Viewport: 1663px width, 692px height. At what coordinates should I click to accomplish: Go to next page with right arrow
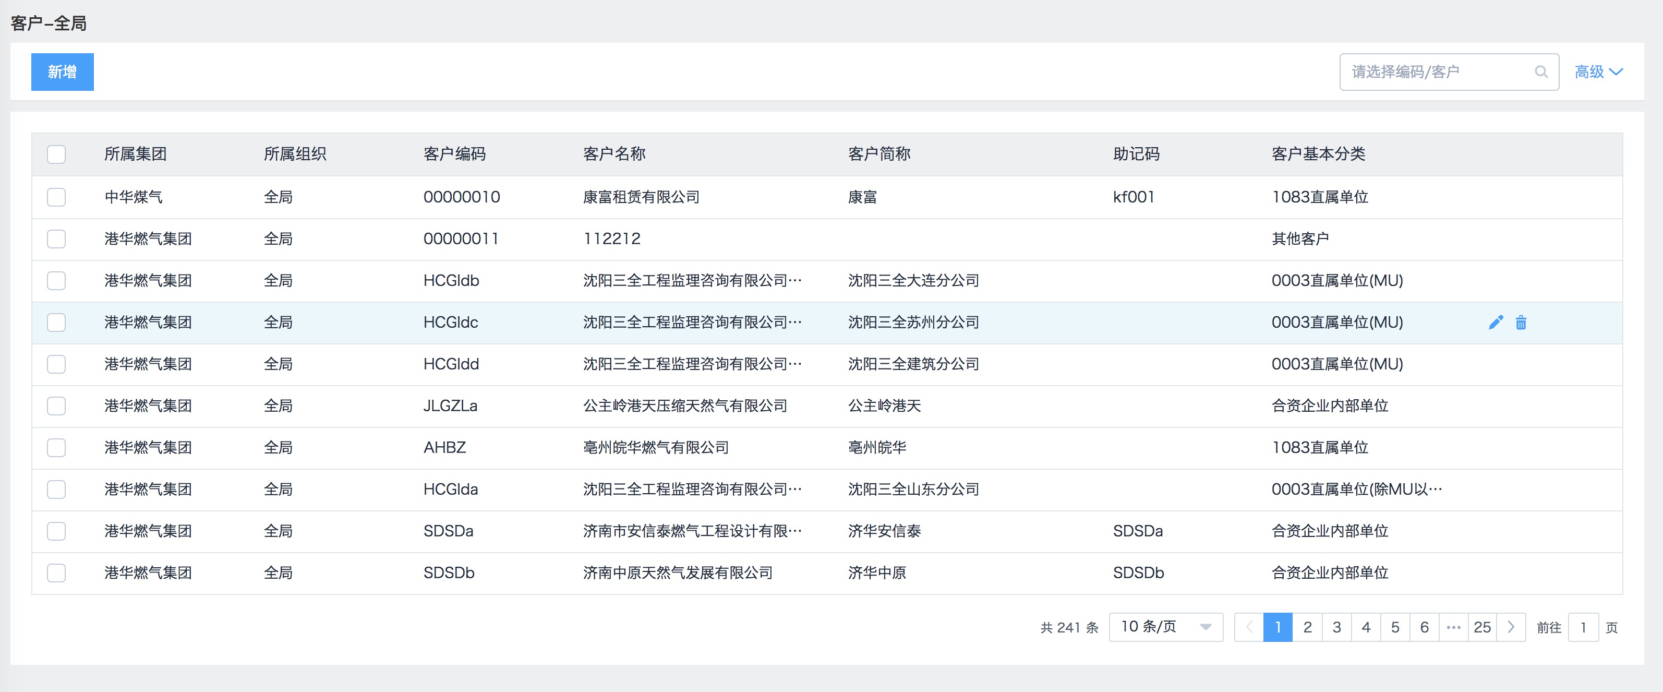click(1511, 627)
